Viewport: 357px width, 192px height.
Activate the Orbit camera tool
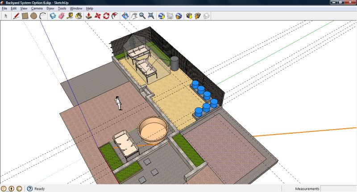pyautogui.click(x=125, y=16)
